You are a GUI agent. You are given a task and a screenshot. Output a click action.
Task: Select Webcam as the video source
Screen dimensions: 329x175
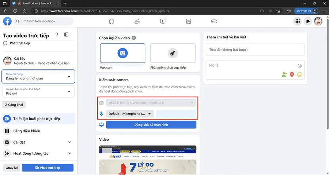click(122, 53)
